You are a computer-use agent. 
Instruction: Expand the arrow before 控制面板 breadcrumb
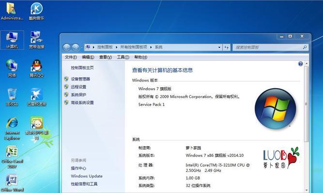tap(93, 47)
